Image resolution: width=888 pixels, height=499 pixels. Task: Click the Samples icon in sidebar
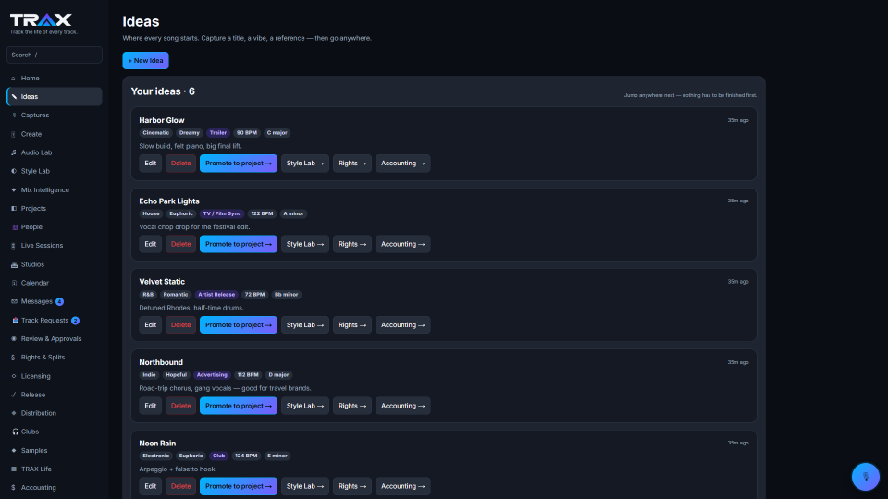tap(14, 451)
